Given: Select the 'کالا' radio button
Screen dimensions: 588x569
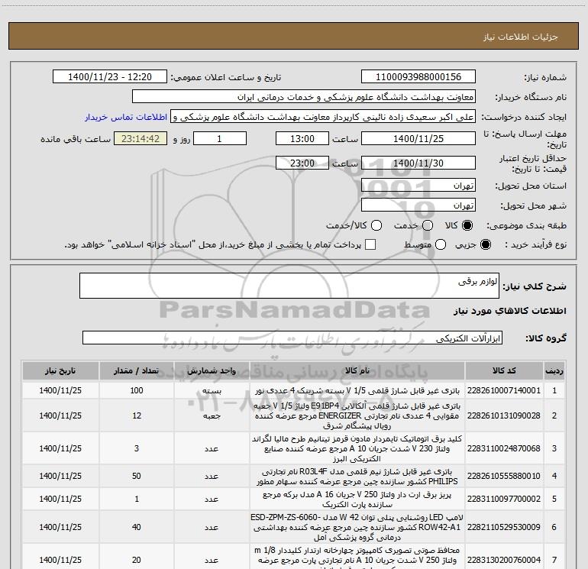Looking at the screenshot, I should [x=467, y=225].
